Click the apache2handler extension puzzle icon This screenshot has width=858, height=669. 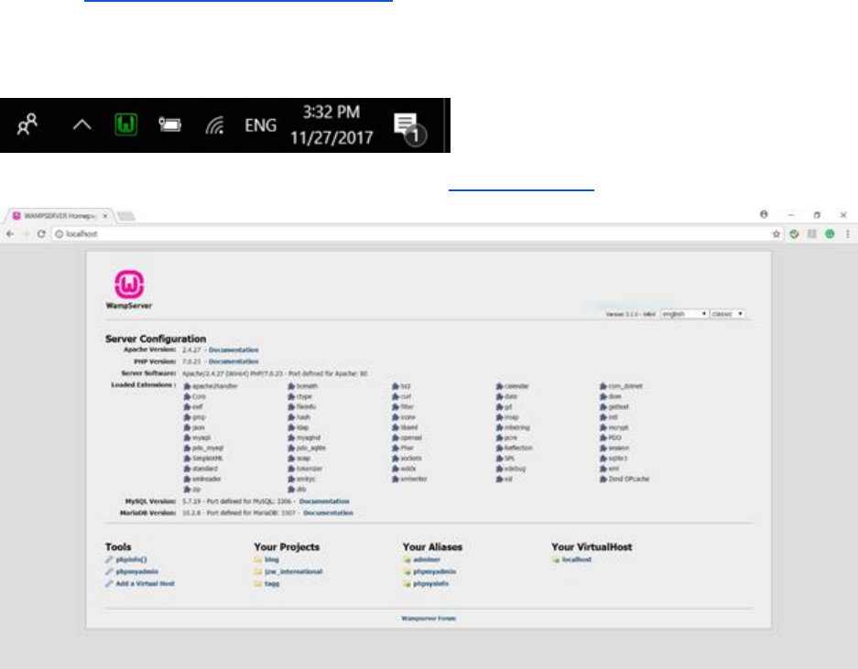tap(187, 386)
